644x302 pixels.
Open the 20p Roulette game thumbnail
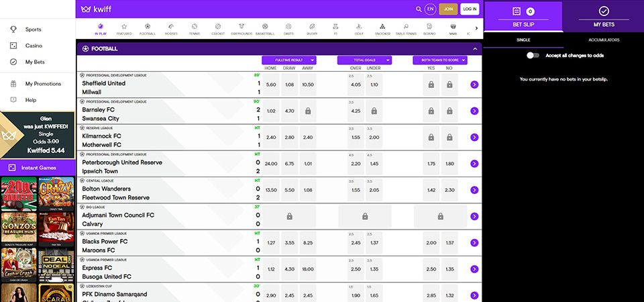(x=19, y=194)
